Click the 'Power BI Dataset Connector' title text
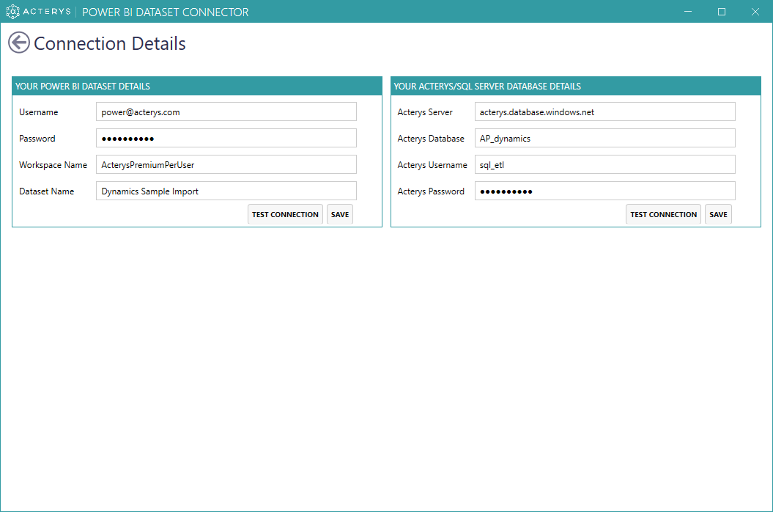Image resolution: width=773 pixels, height=512 pixels. pyautogui.click(x=165, y=12)
